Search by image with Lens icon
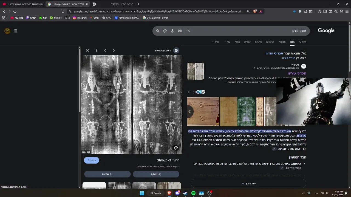 click(165, 31)
